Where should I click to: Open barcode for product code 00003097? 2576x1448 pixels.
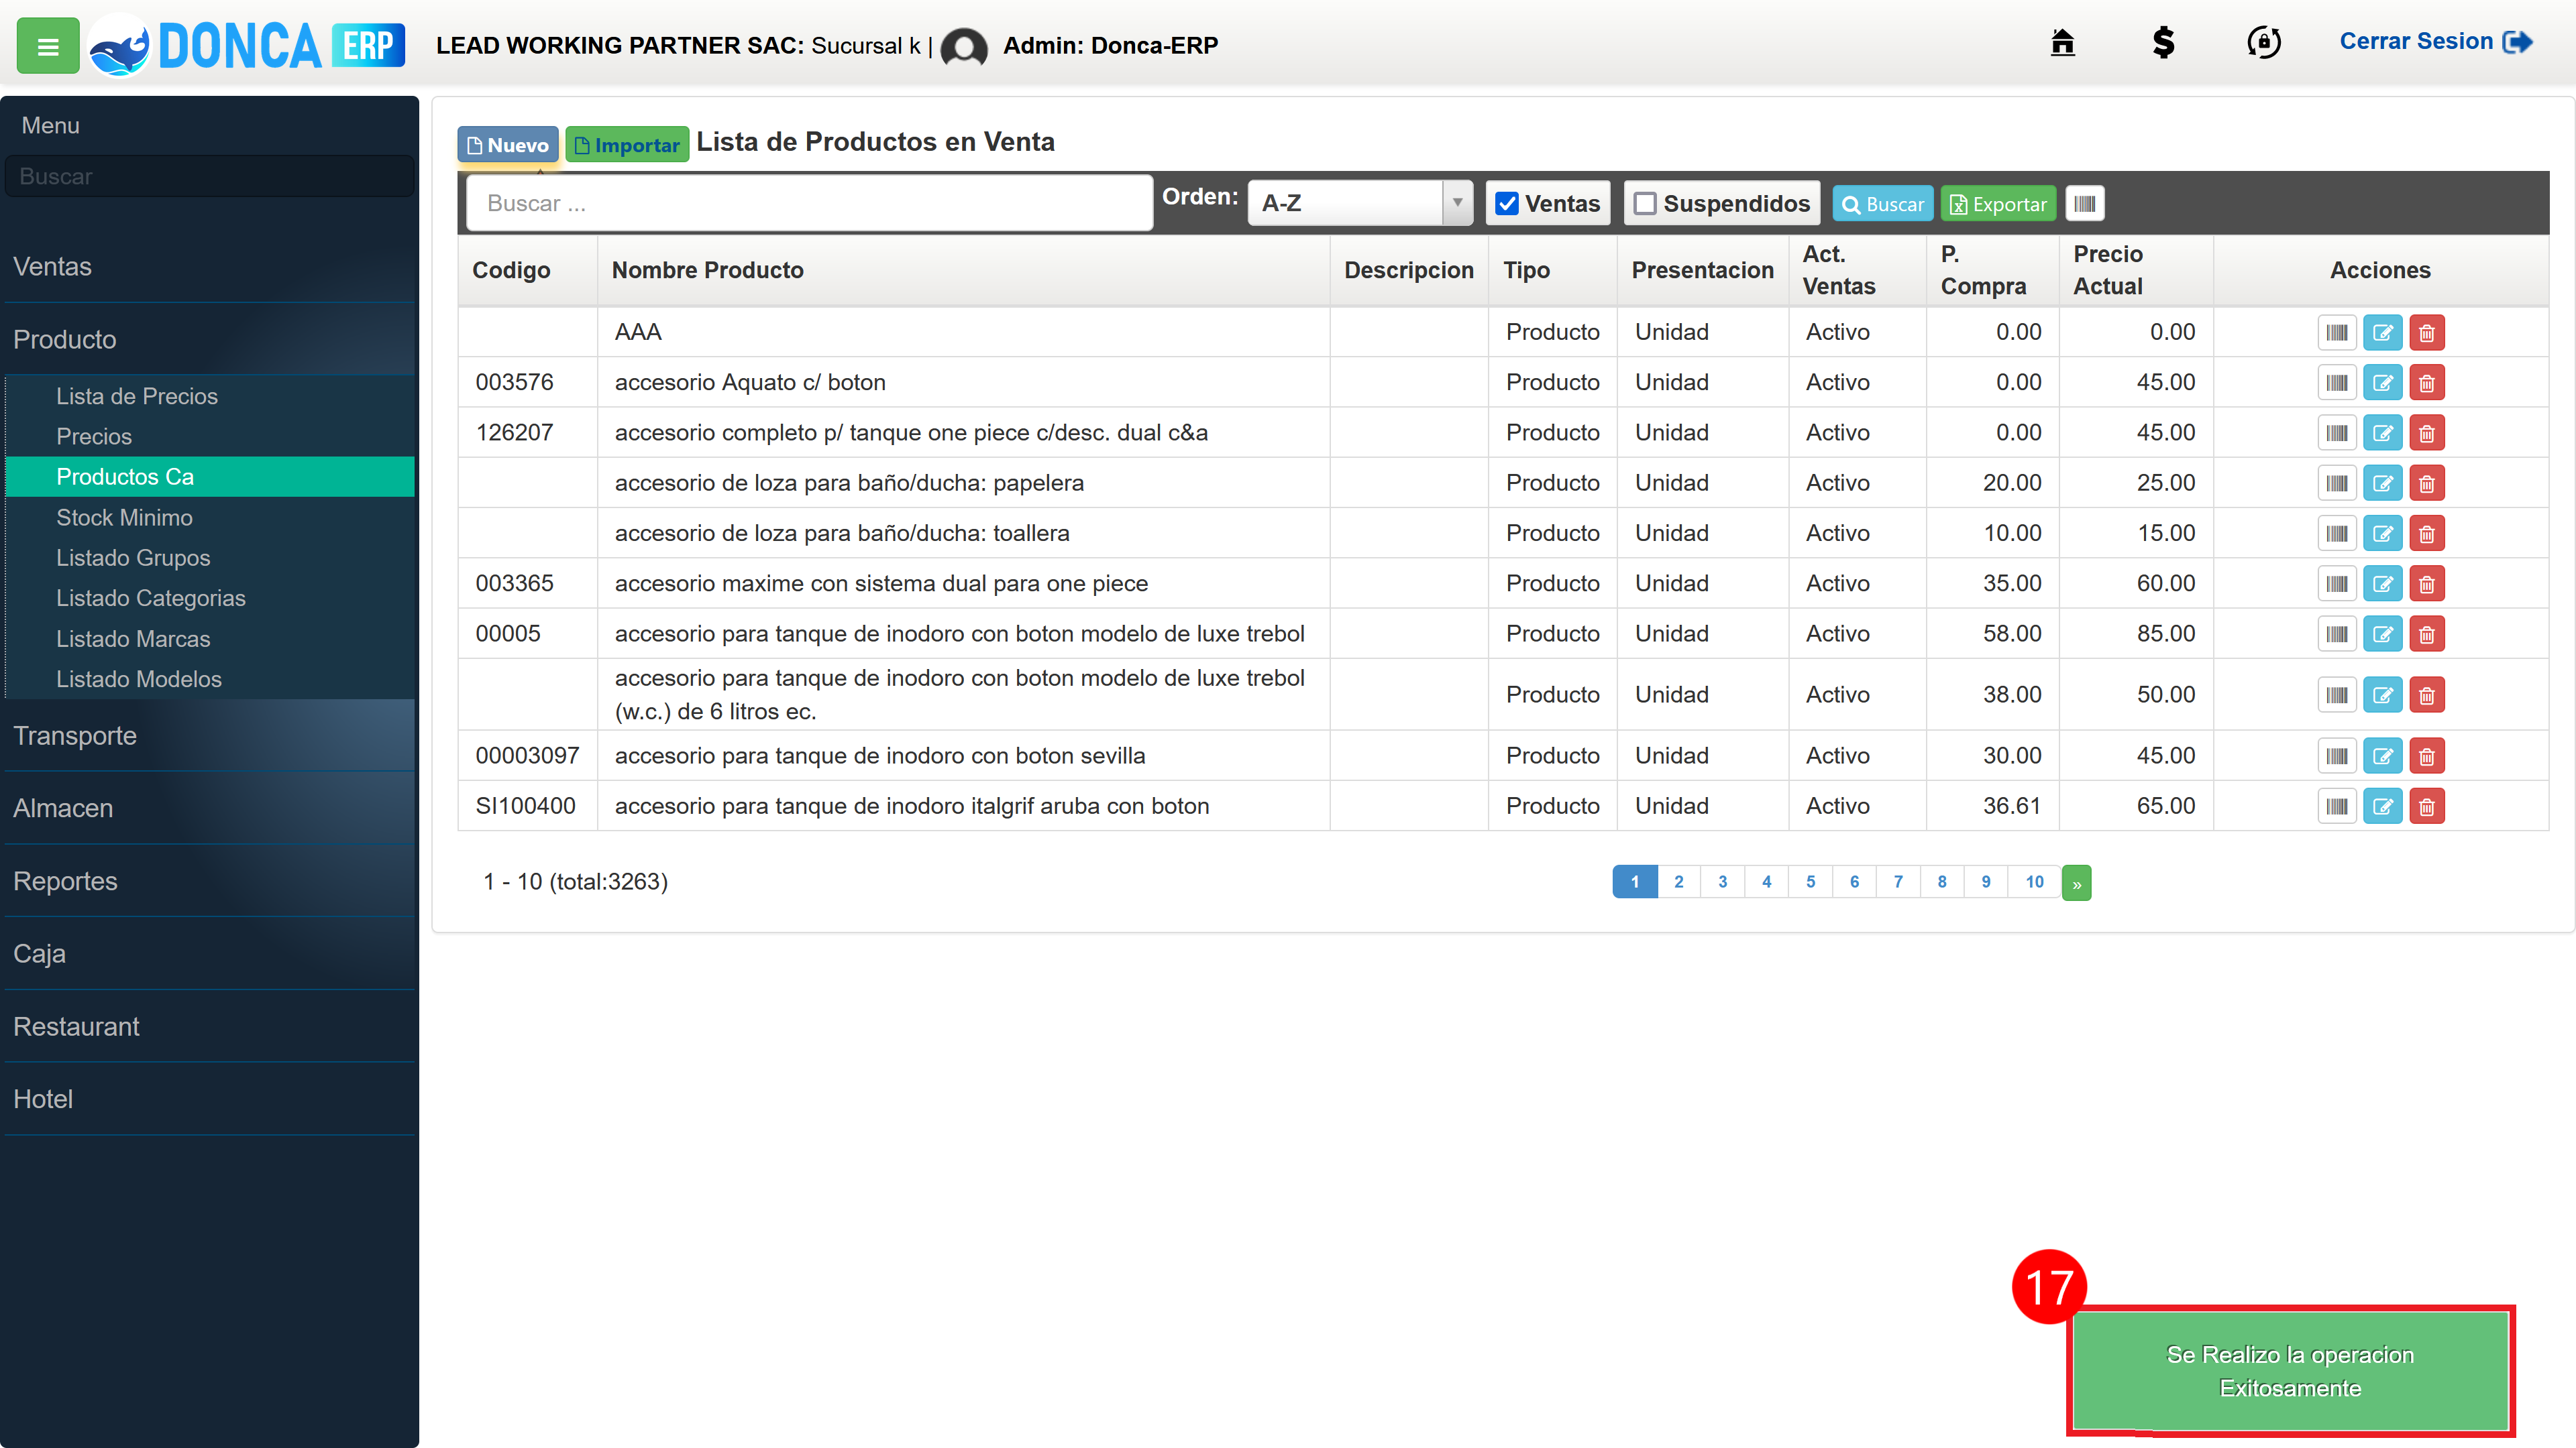(2337, 756)
